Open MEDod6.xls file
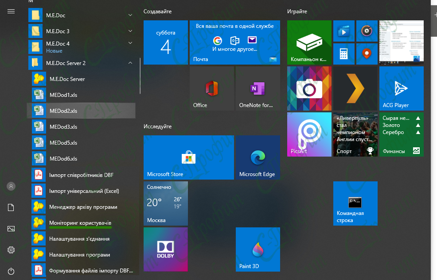Image resolution: width=437 pixels, height=280 pixels. (x=82, y=158)
